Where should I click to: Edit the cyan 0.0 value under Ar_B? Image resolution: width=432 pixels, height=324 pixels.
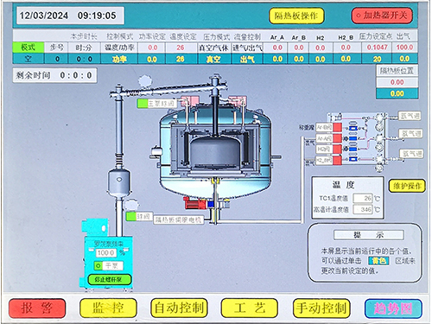tap(299, 59)
